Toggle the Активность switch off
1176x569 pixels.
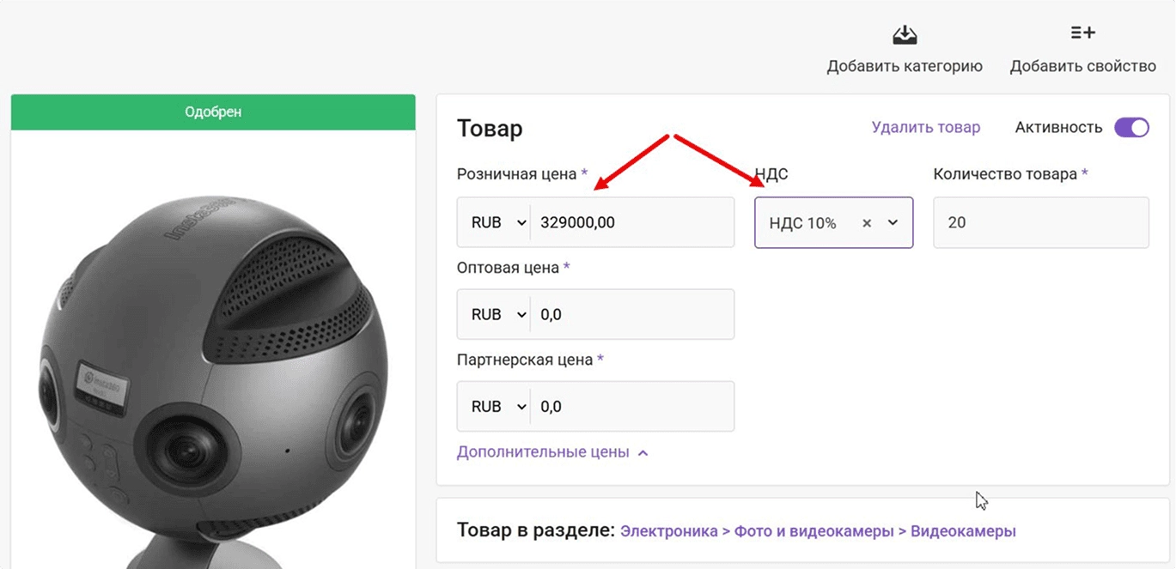(1132, 126)
